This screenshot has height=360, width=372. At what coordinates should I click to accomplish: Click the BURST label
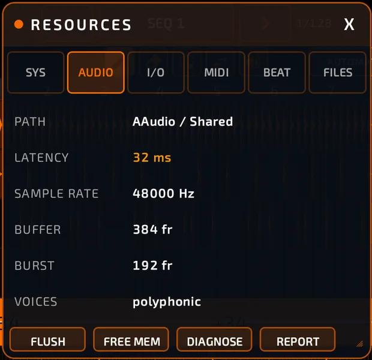point(34,266)
